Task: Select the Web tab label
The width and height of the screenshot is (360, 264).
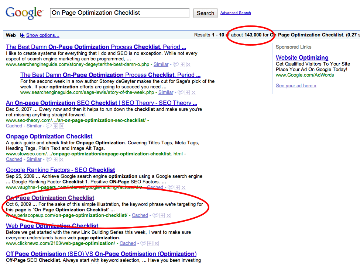Action: [11, 35]
